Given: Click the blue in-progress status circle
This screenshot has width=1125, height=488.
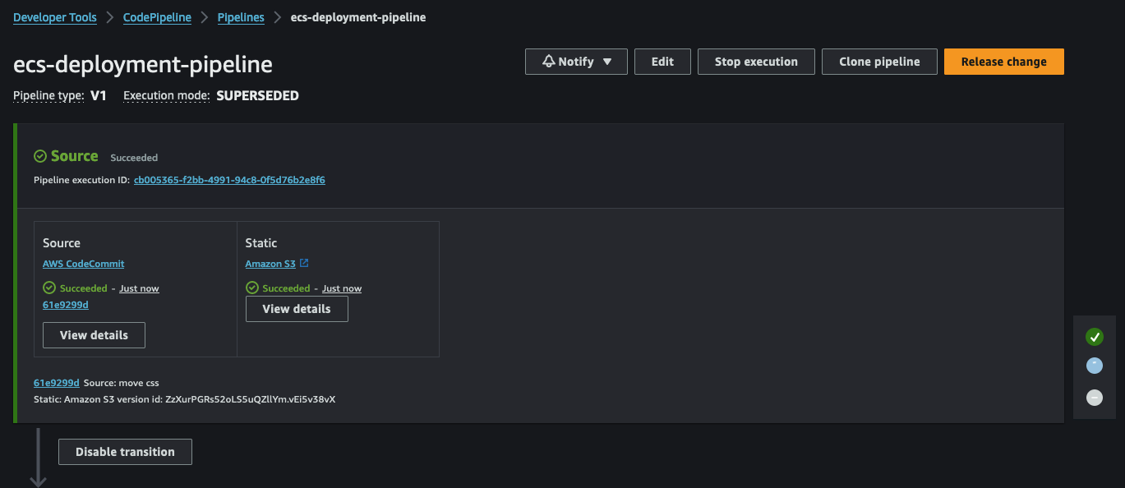Looking at the screenshot, I should coord(1094,365).
